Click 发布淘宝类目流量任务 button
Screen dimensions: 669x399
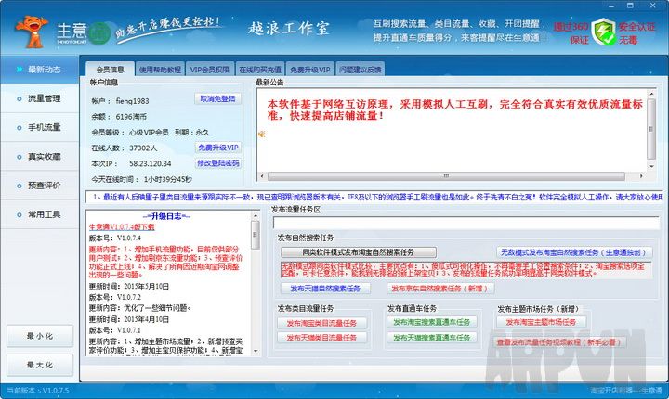321,323
